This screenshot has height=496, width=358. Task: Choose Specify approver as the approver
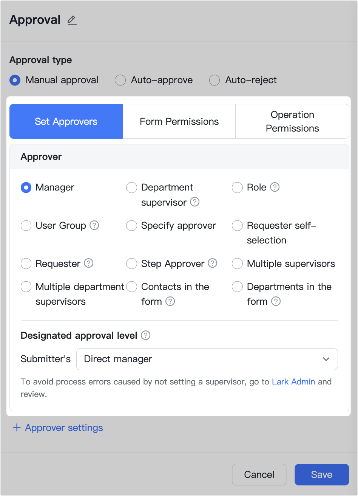pyautogui.click(x=131, y=225)
